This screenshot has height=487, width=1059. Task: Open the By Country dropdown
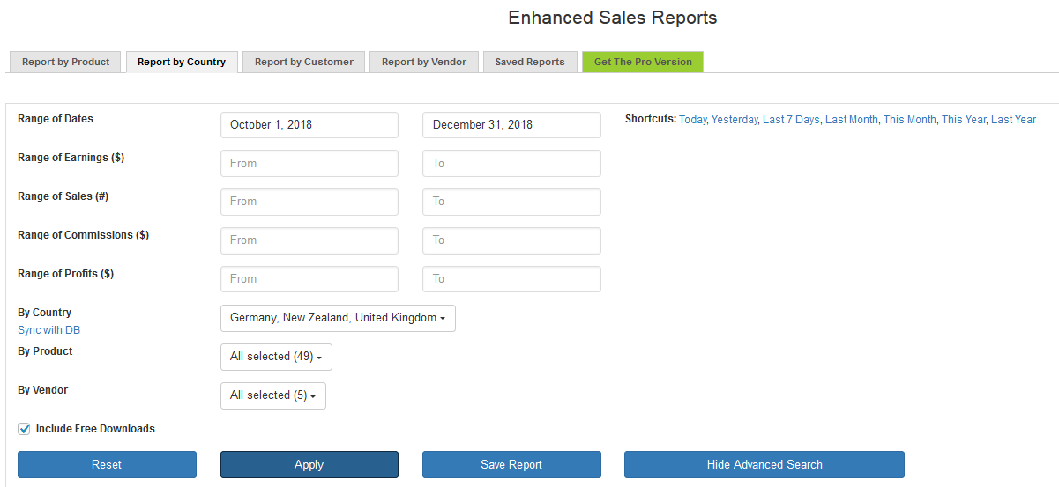tap(338, 318)
